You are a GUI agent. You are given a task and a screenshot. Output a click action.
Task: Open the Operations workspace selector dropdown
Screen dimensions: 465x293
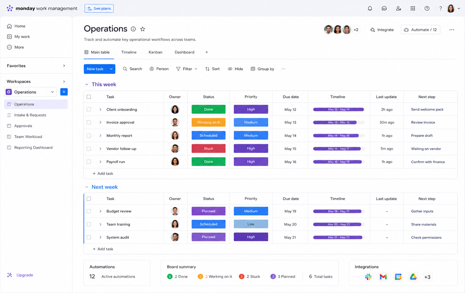click(52, 92)
